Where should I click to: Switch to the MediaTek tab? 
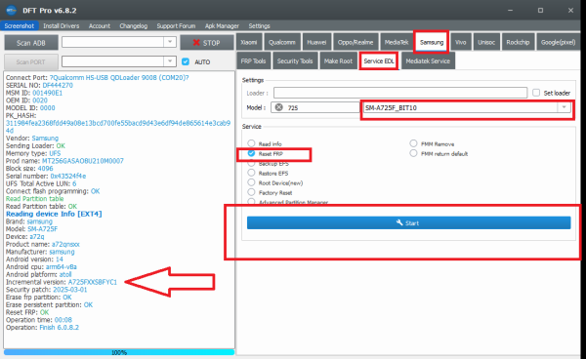point(397,42)
